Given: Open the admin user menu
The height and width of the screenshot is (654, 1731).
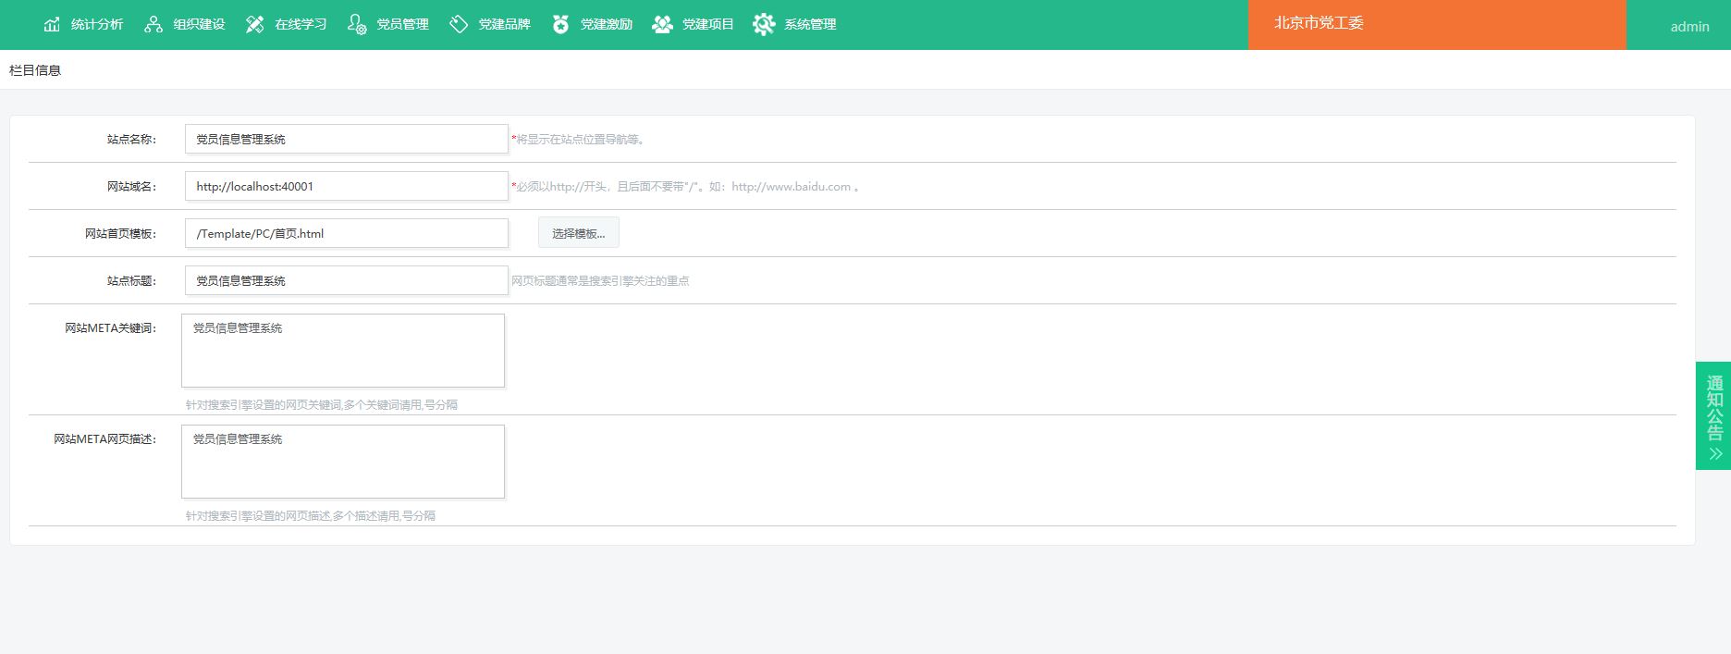Looking at the screenshot, I should (x=1688, y=27).
